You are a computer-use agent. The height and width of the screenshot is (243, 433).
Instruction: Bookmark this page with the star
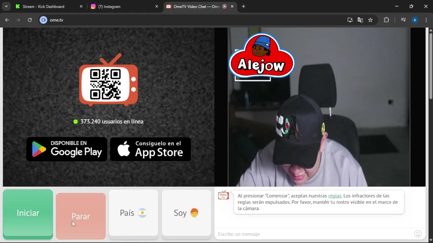tap(370, 20)
